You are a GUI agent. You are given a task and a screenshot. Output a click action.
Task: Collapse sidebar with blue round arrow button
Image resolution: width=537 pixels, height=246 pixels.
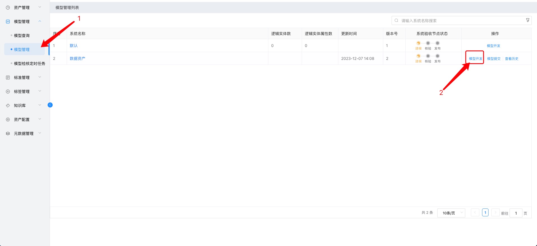tap(50, 105)
